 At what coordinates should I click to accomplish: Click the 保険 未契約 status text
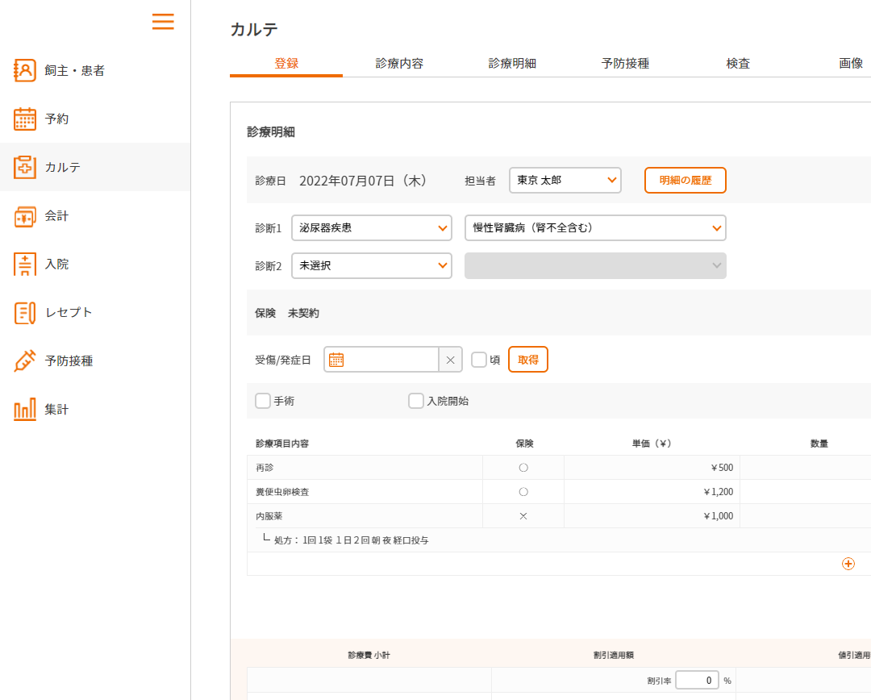click(x=287, y=313)
